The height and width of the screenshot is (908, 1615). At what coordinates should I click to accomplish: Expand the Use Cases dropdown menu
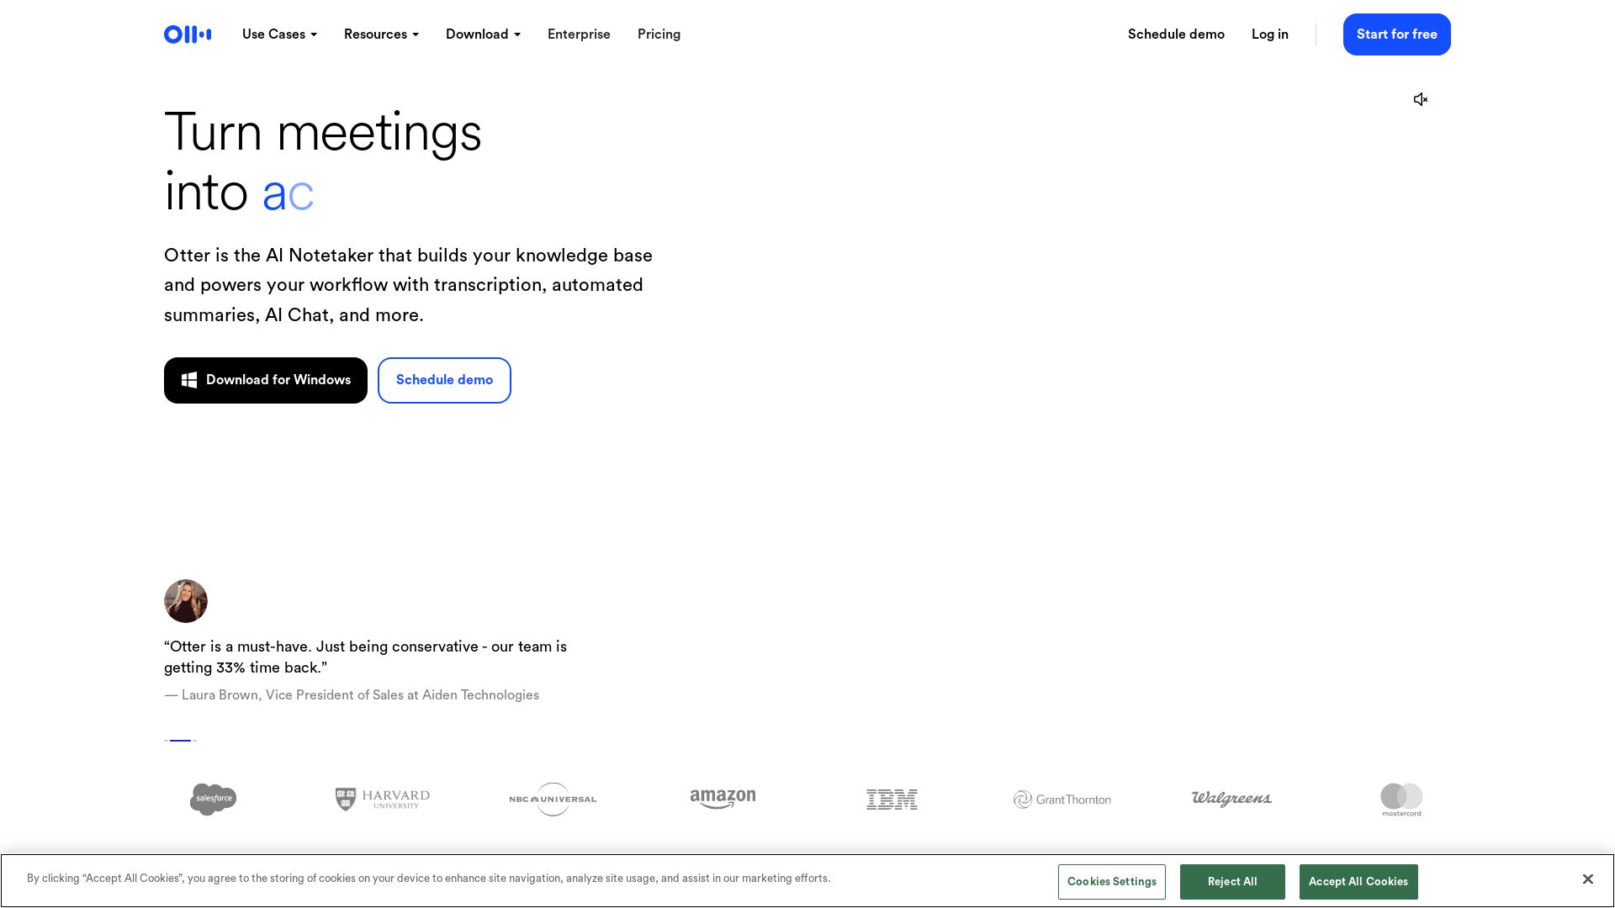pos(279,34)
